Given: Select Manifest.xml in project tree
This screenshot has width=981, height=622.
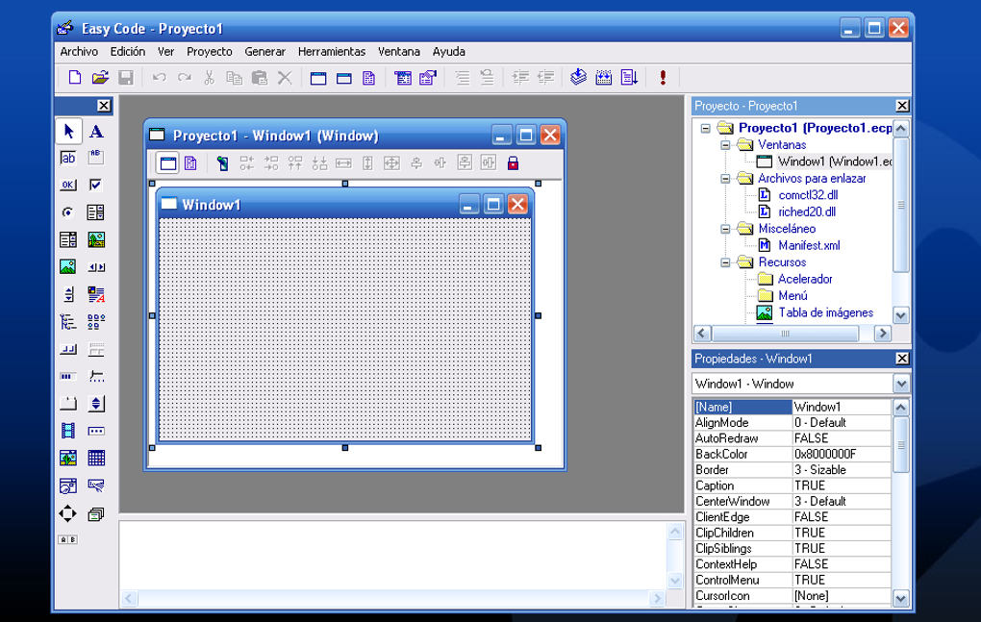Looking at the screenshot, I should (809, 246).
